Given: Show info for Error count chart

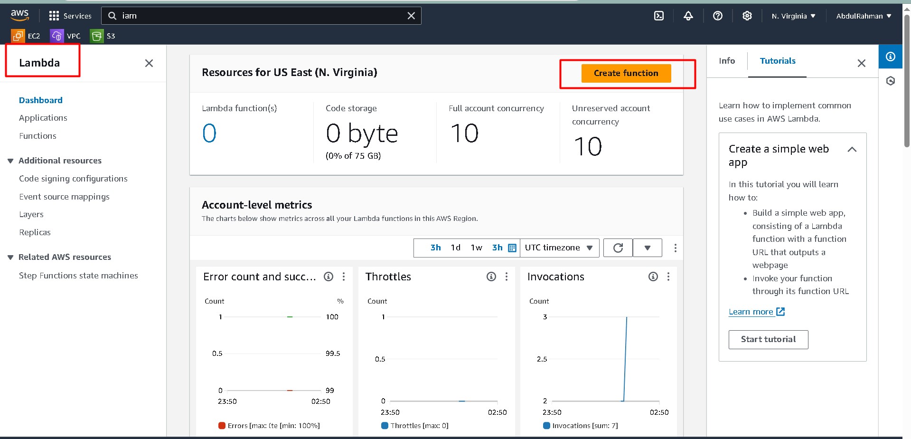Looking at the screenshot, I should [x=329, y=277].
